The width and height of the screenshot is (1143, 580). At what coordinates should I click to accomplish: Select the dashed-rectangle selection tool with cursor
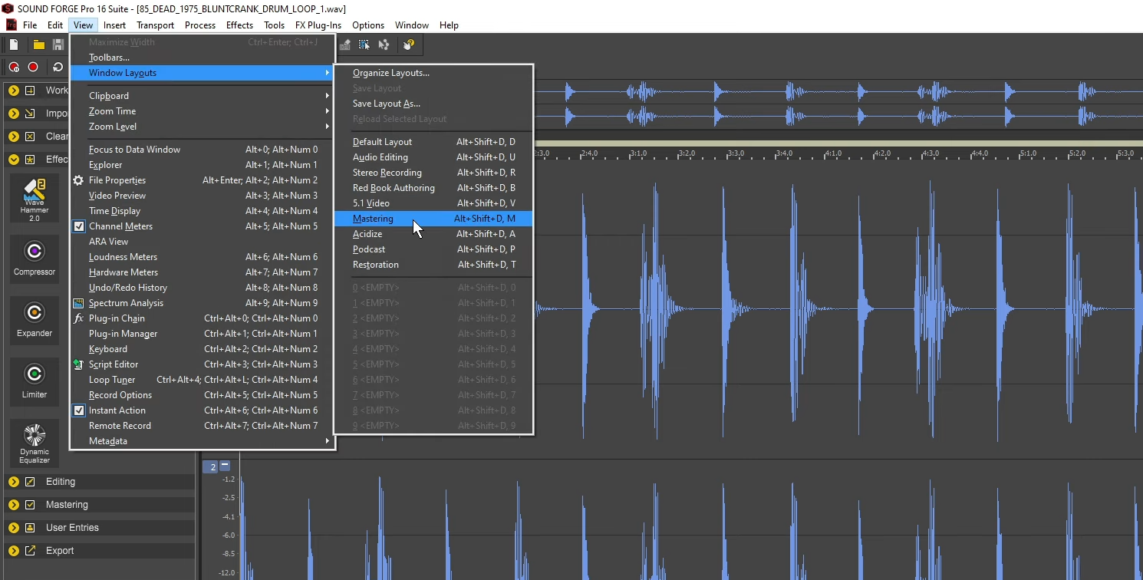tap(364, 44)
